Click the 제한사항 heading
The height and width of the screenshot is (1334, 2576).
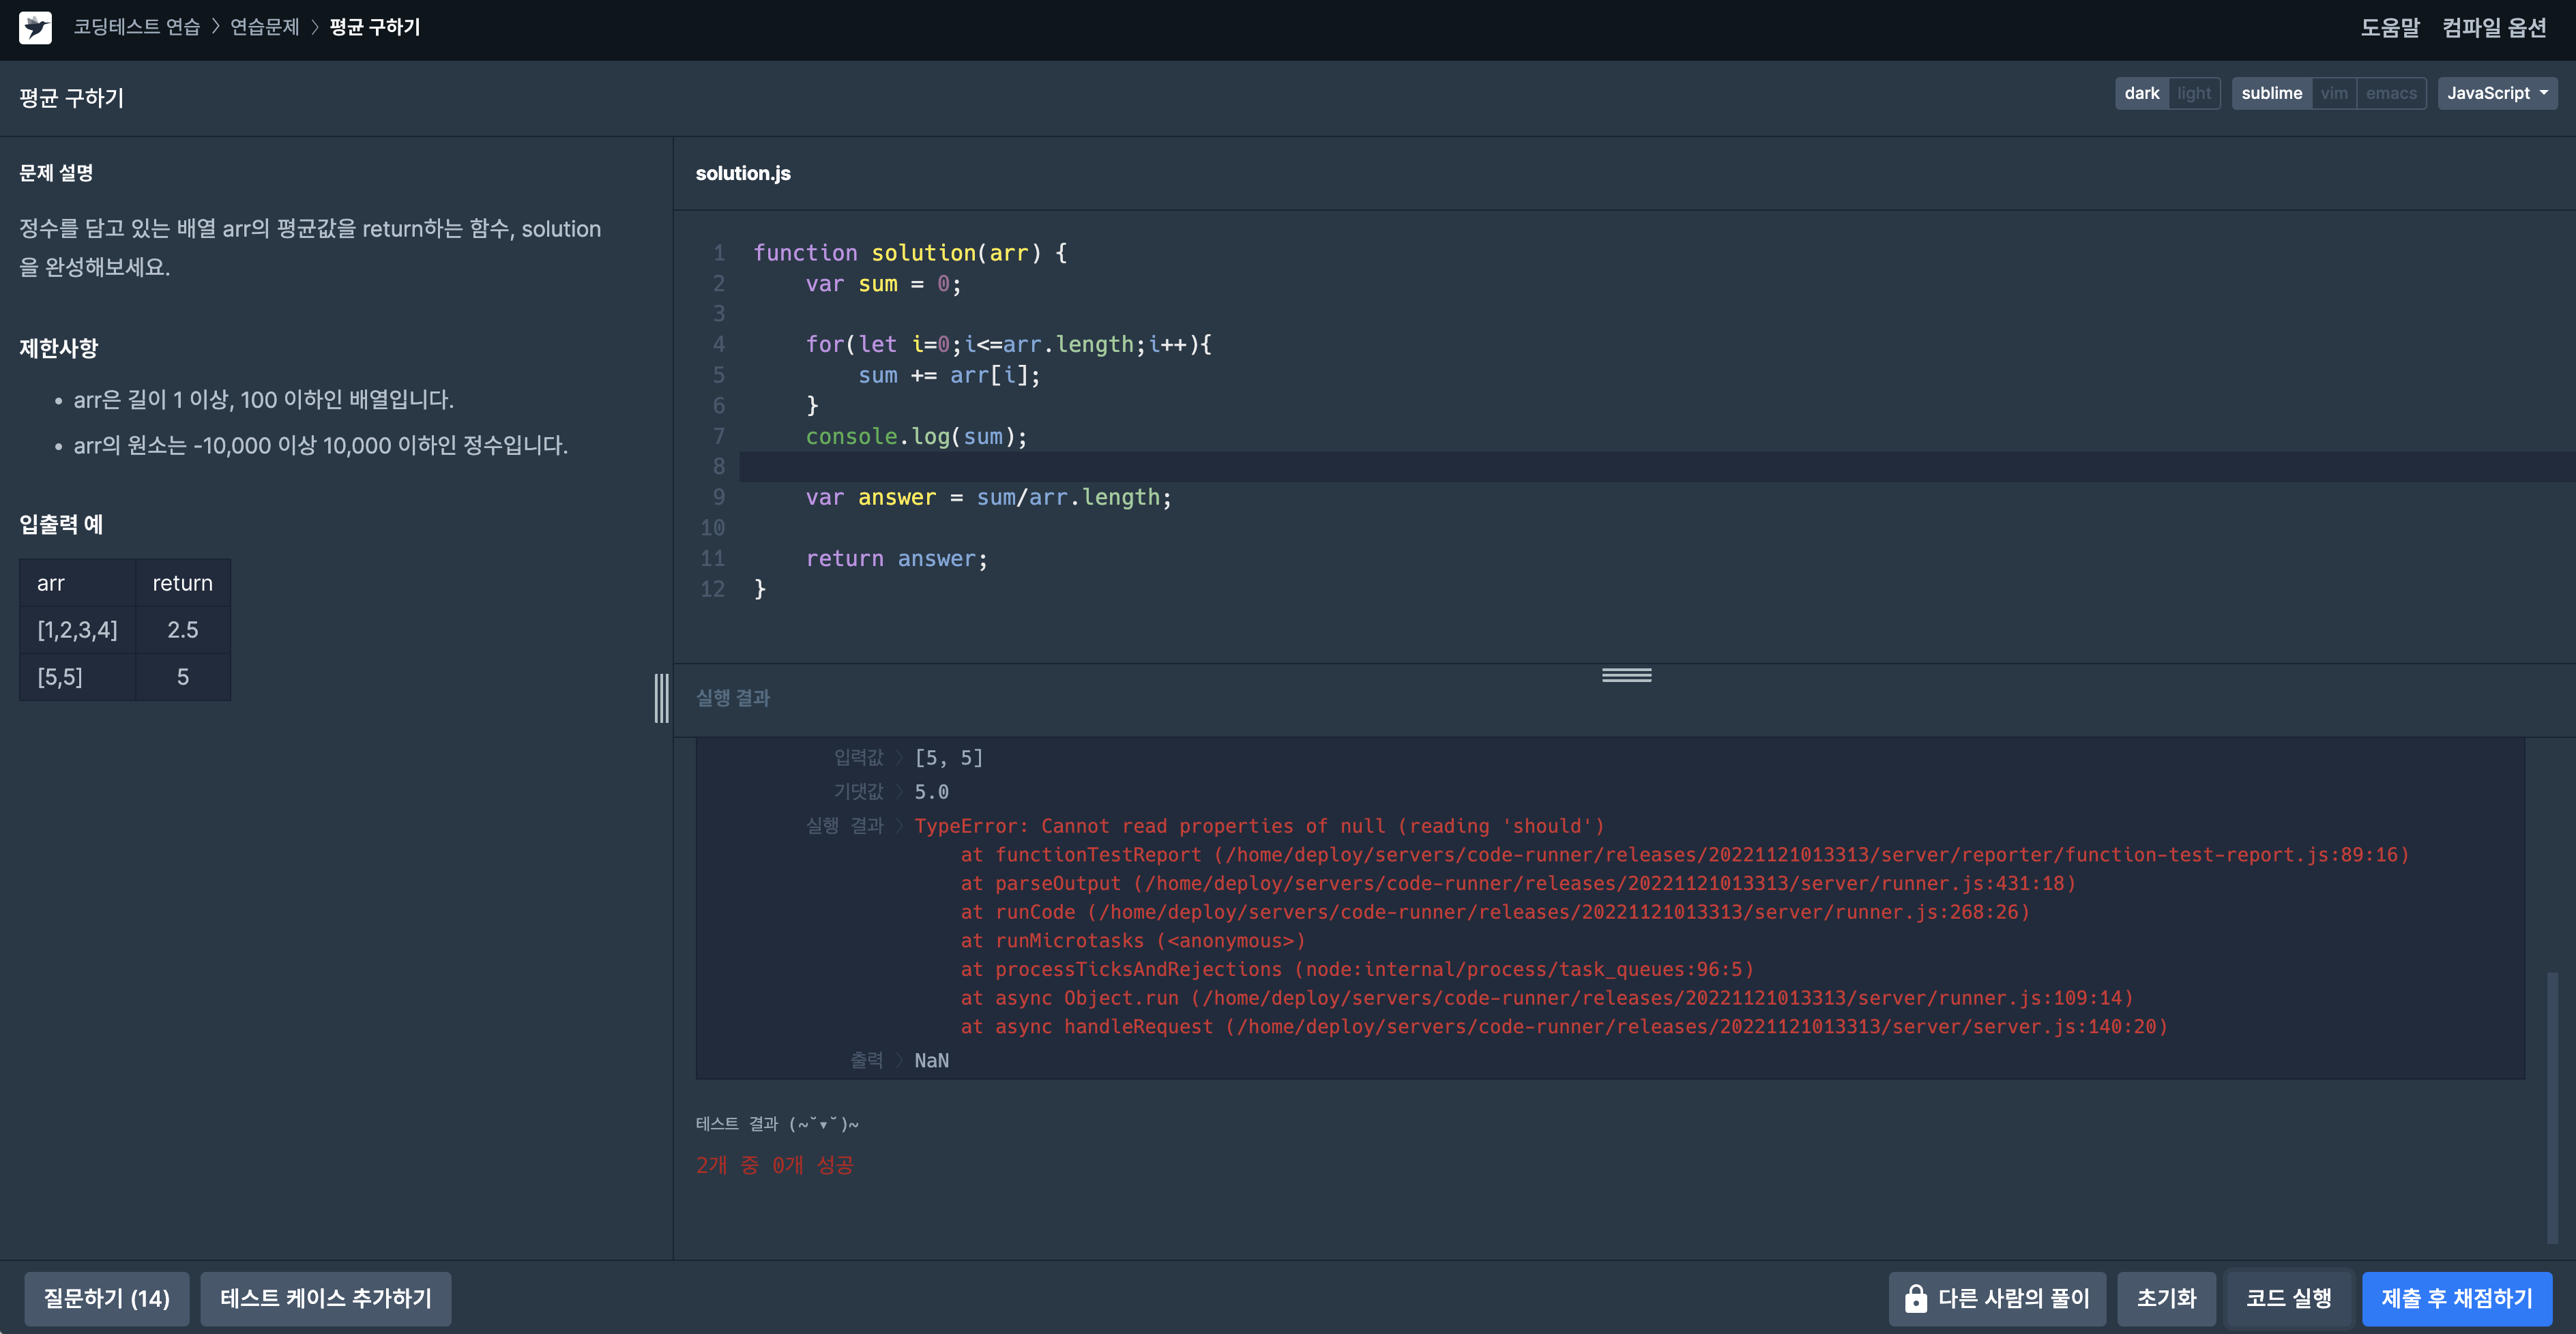tap(59, 348)
